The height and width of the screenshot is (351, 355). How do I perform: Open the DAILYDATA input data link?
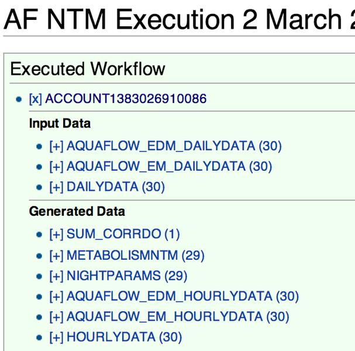tap(102, 187)
